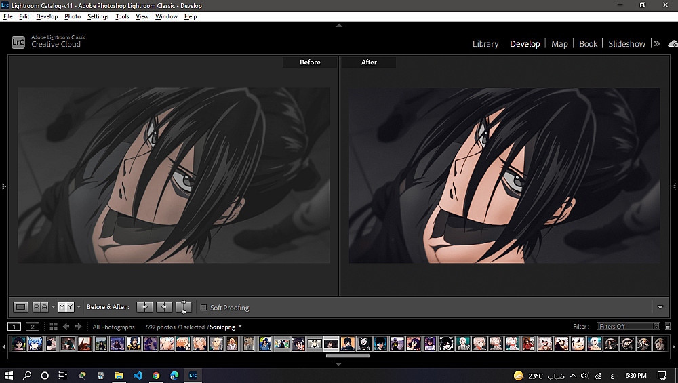Switch to Loupe view mode

point(20,307)
